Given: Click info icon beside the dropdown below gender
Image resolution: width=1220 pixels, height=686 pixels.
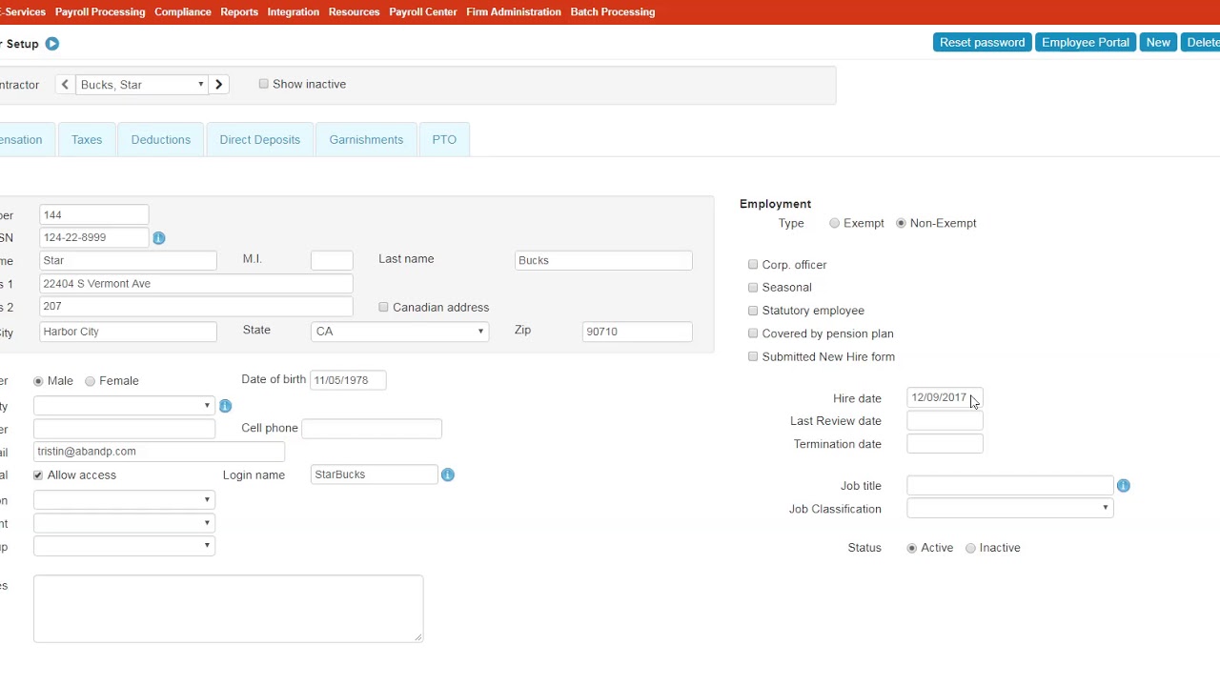Looking at the screenshot, I should pyautogui.click(x=226, y=406).
